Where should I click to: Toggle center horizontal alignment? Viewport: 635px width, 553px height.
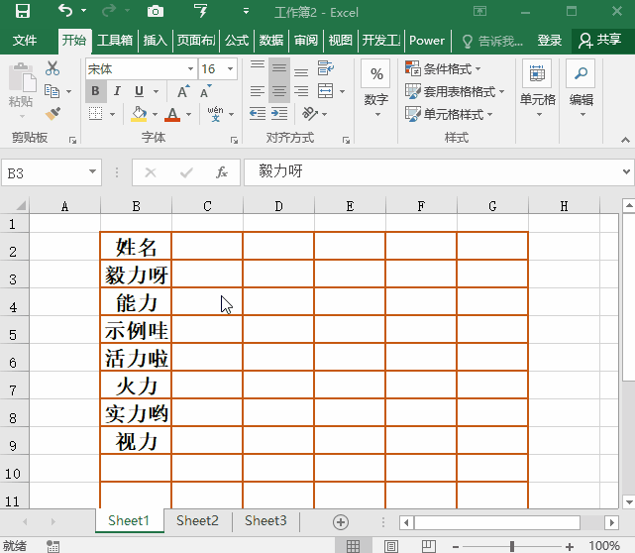tap(279, 91)
